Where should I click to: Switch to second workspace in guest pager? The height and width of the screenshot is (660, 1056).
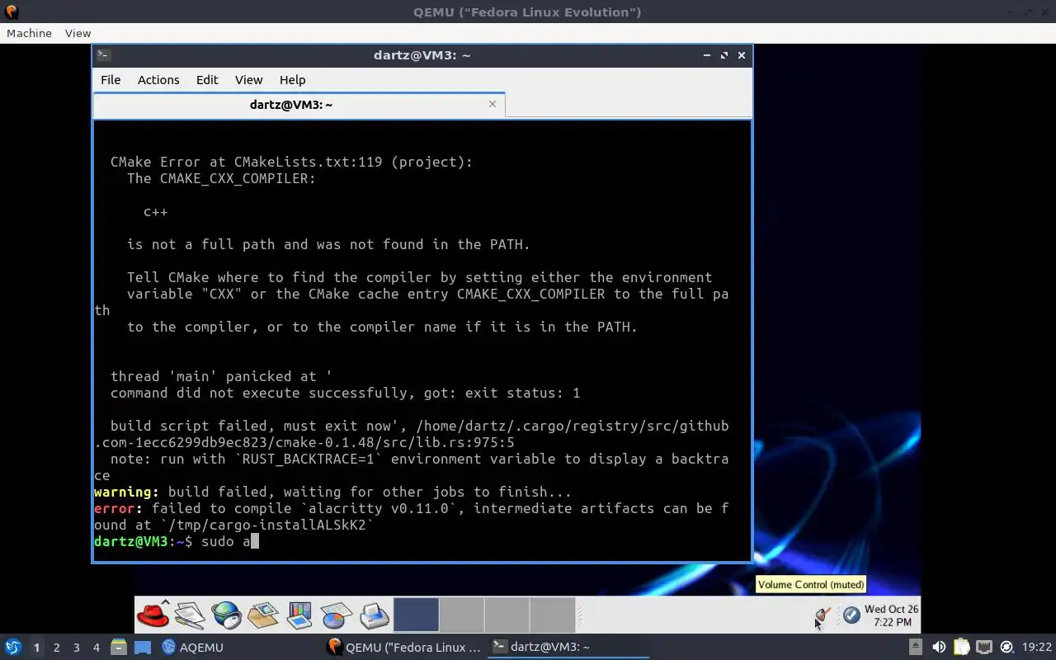[461, 615]
